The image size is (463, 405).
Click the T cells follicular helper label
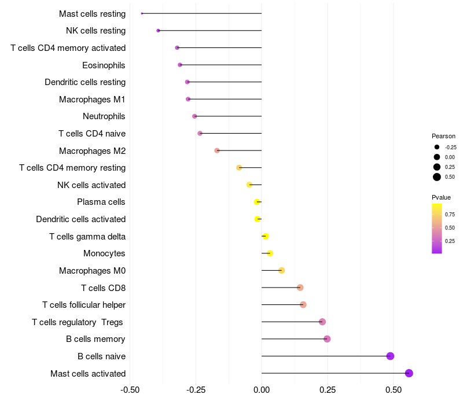(84, 305)
